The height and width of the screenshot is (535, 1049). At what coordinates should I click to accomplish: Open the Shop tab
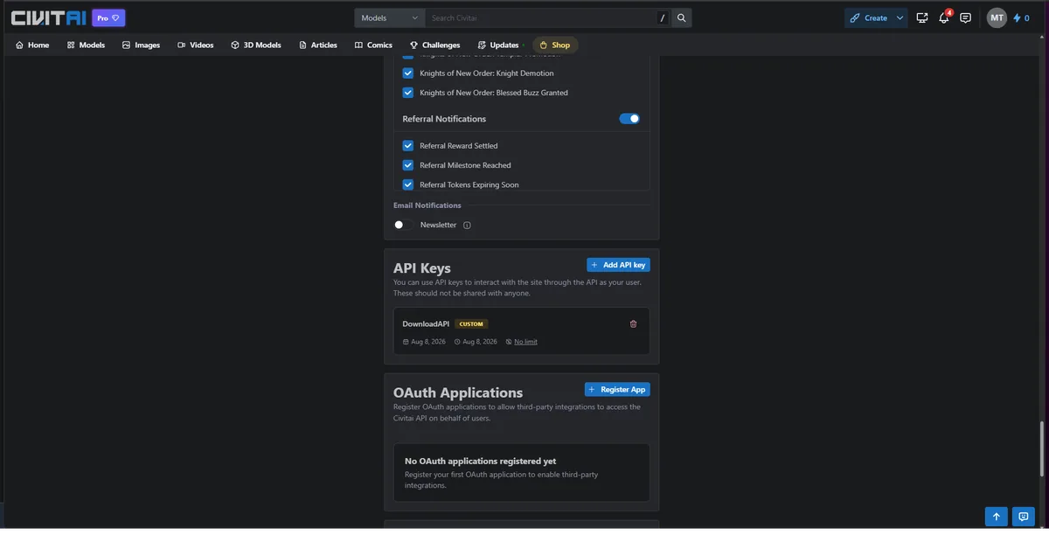(x=555, y=45)
